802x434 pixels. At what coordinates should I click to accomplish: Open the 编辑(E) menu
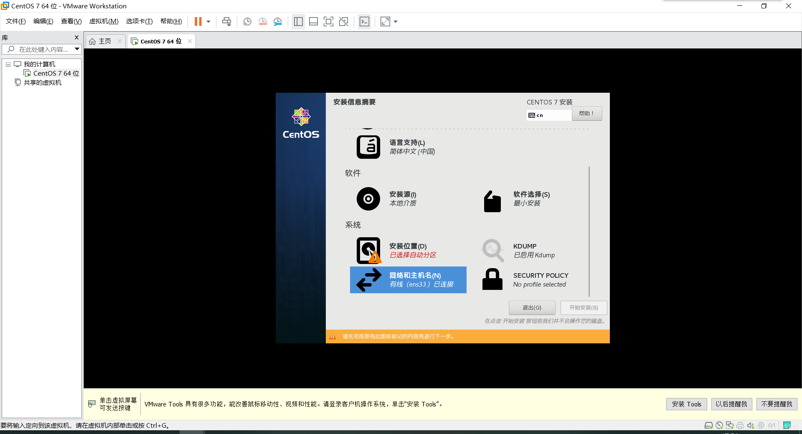(43, 21)
